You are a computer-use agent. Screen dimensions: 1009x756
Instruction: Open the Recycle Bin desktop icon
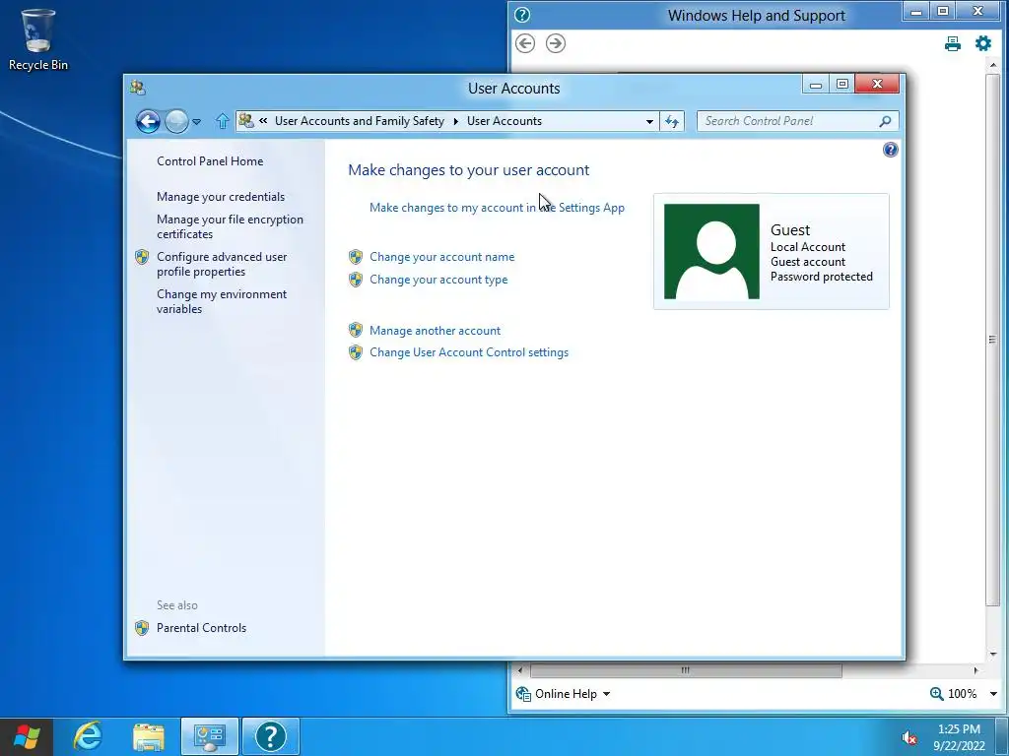[x=38, y=39]
